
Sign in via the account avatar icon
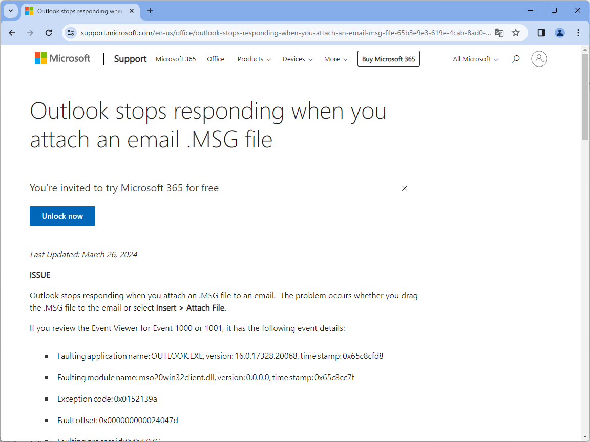tap(539, 59)
